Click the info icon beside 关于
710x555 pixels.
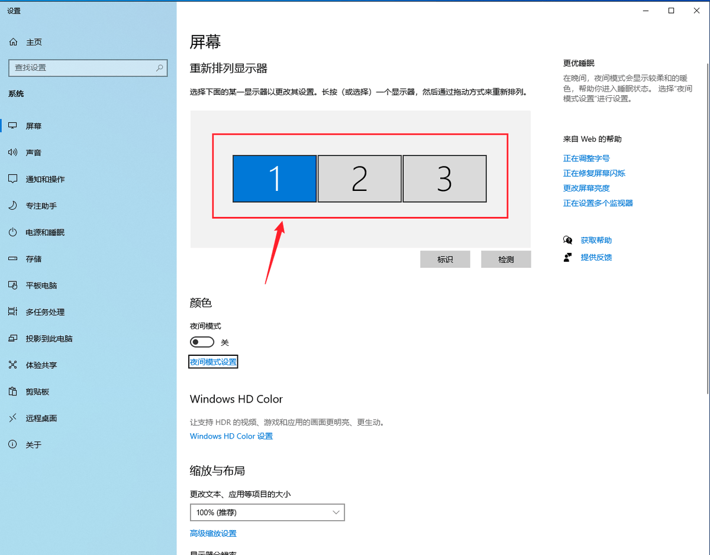pos(13,444)
